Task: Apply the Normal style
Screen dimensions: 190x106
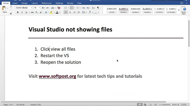Action: (x=112, y=10)
